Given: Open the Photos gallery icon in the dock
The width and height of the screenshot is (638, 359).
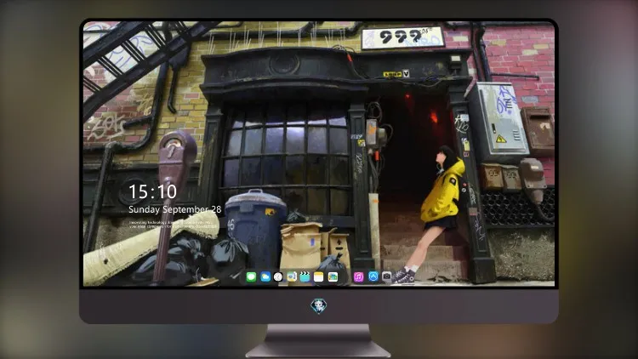Looking at the screenshot, I should [x=333, y=276].
